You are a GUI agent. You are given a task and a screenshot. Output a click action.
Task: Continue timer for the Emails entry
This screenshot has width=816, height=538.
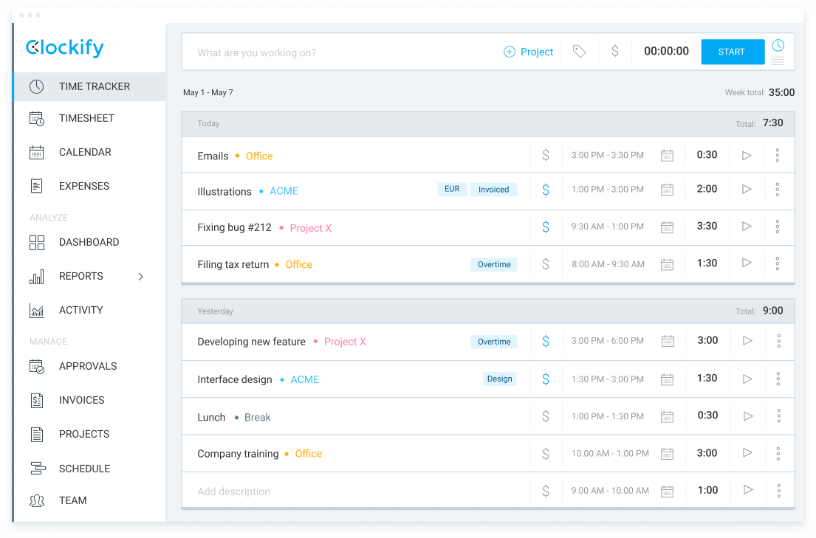click(747, 155)
